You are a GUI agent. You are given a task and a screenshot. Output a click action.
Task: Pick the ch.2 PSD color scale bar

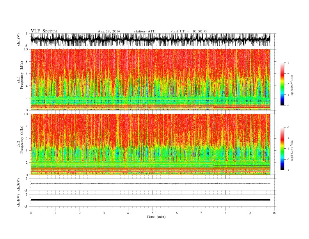tap(282, 148)
